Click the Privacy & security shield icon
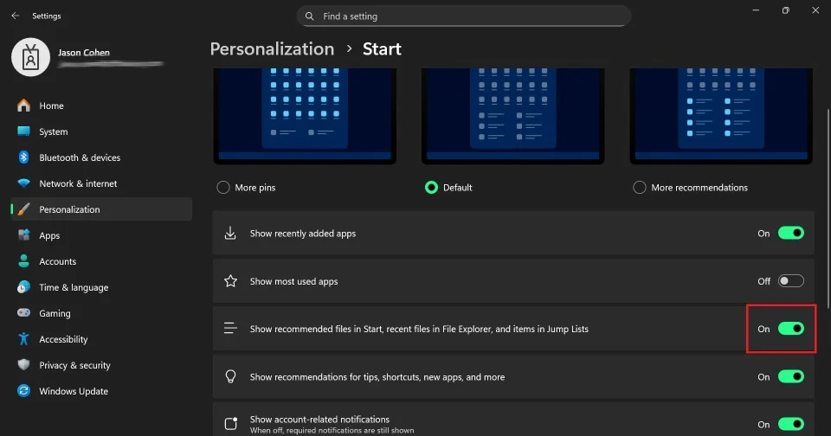This screenshot has height=436, width=831. tap(23, 365)
